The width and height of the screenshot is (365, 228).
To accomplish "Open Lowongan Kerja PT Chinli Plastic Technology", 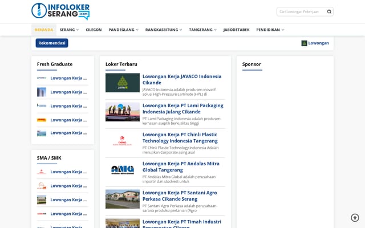I will point(180,138).
